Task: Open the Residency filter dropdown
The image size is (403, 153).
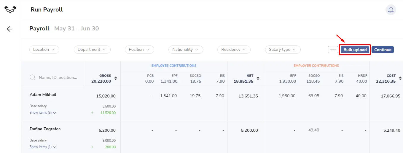Action: [x=234, y=50]
